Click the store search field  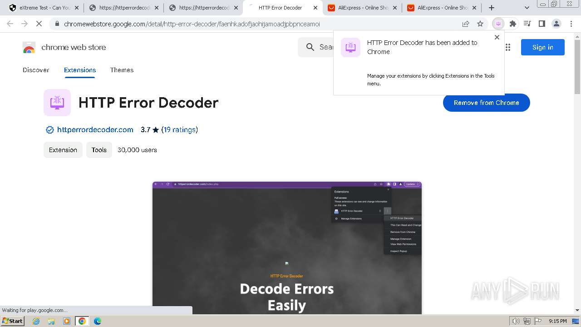pos(316,47)
